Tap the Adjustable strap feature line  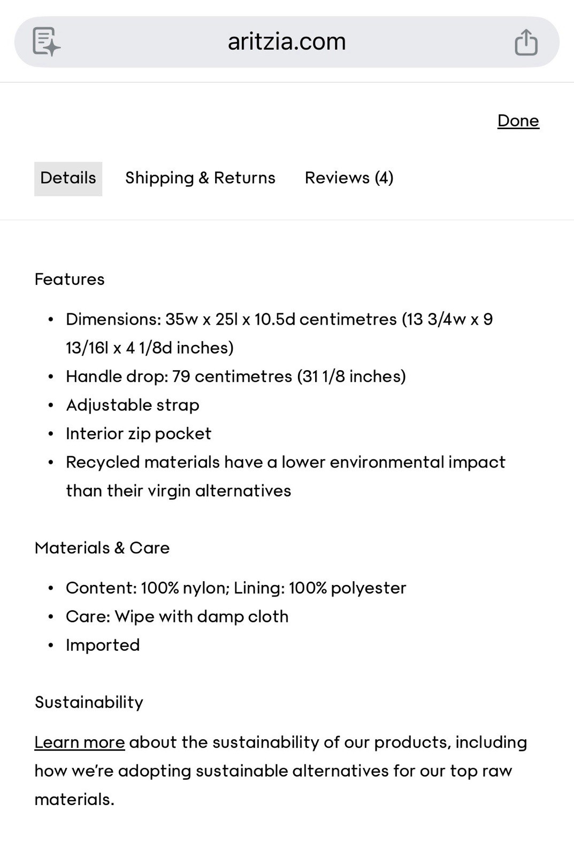133,405
